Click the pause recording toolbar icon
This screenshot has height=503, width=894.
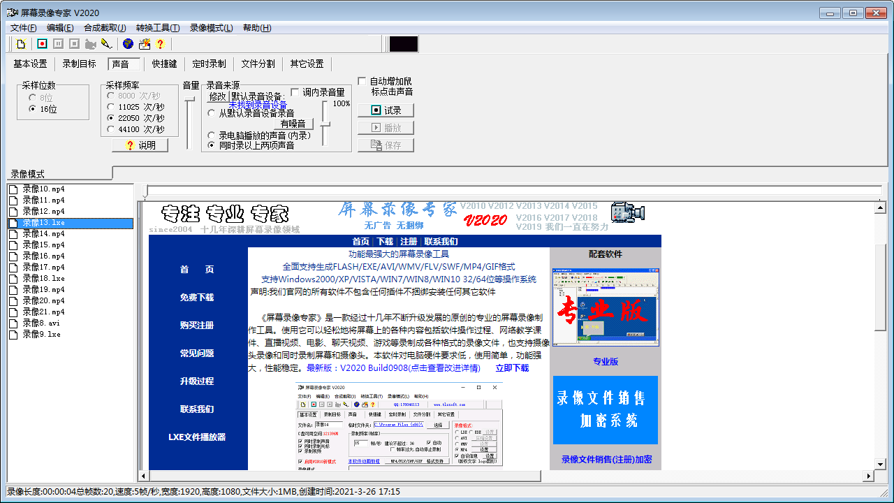pyautogui.click(x=59, y=43)
